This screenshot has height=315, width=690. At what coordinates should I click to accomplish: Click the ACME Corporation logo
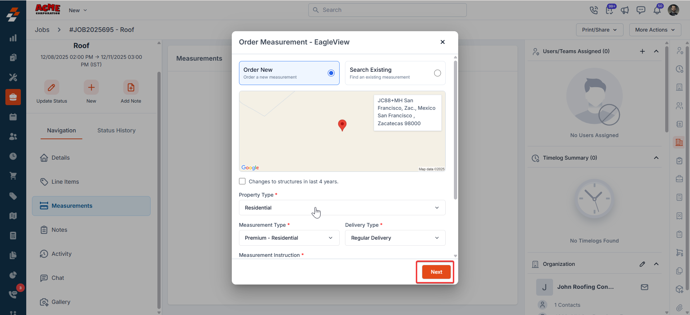(48, 9)
